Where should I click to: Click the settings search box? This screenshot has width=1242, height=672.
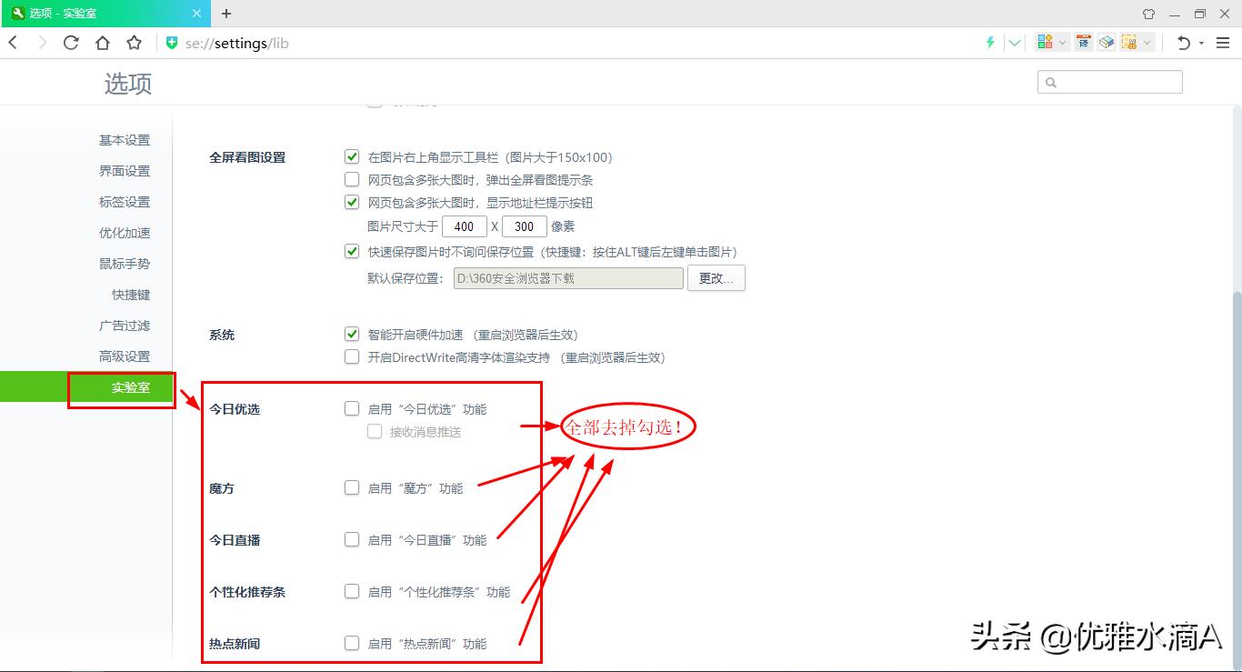point(1109,82)
